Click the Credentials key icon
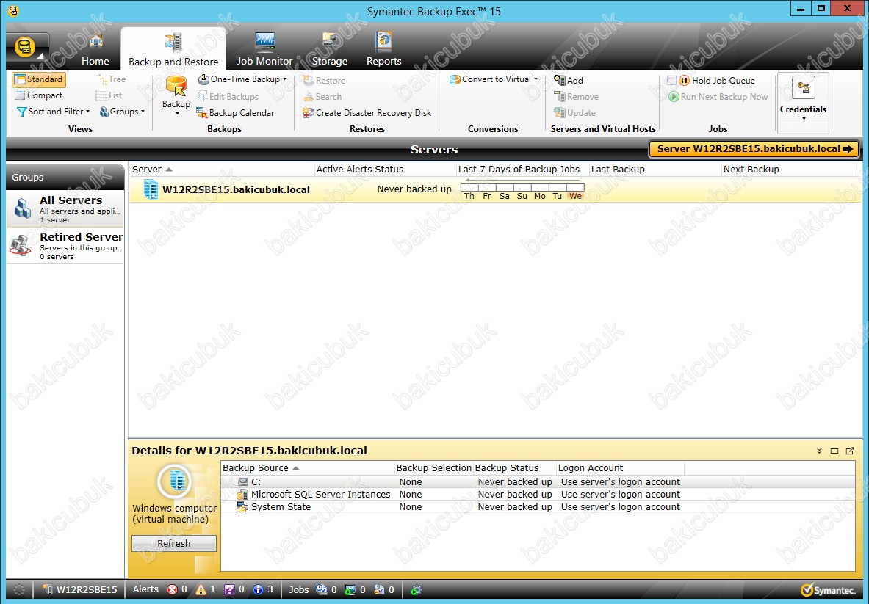869x604 pixels. point(803,88)
